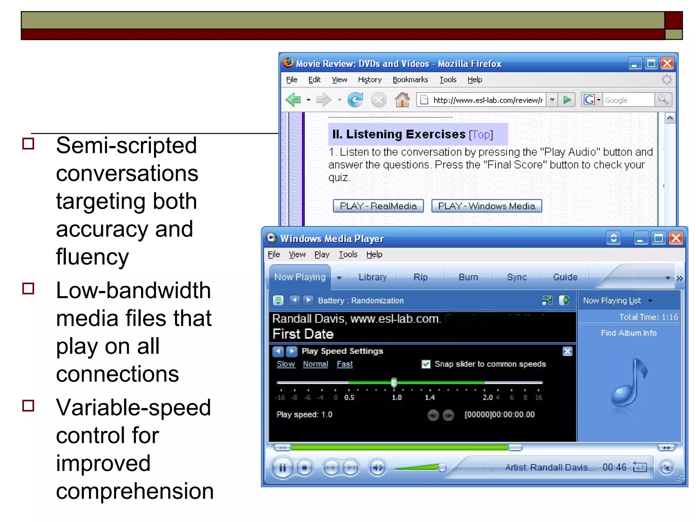Open the search engine selector dropdown
696x522 pixels.
click(x=599, y=100)
